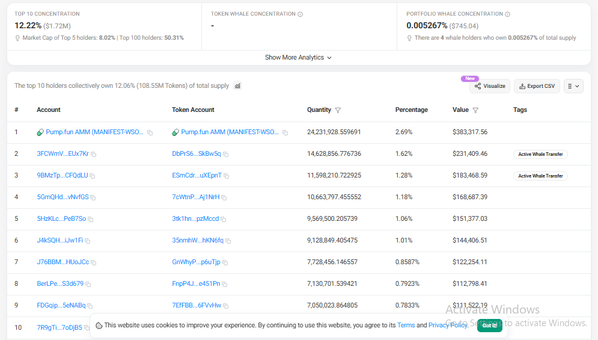Screen dimensions: 598x340
Task: Open the holders chart icon beside total supply text
Action: [237, 86]
